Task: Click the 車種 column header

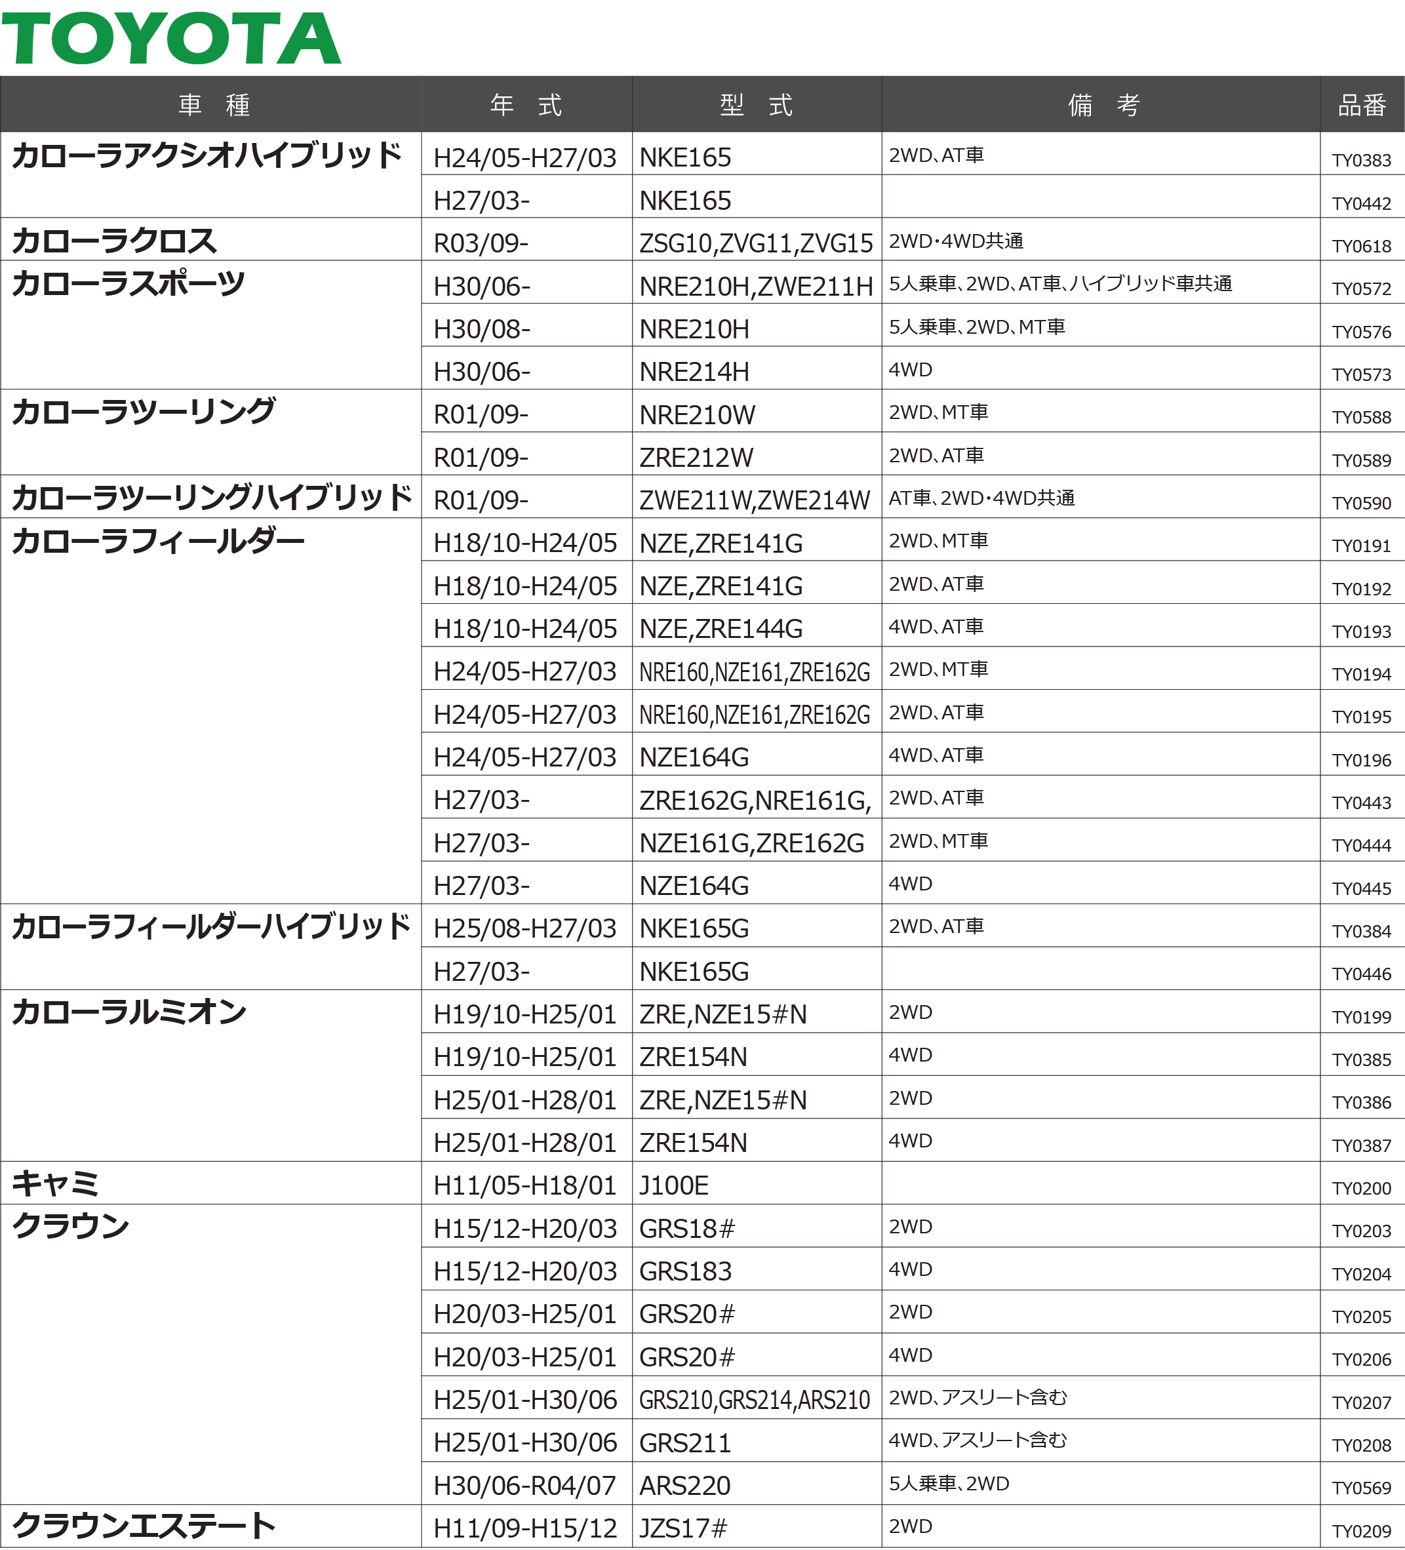Action: point(214,104)
